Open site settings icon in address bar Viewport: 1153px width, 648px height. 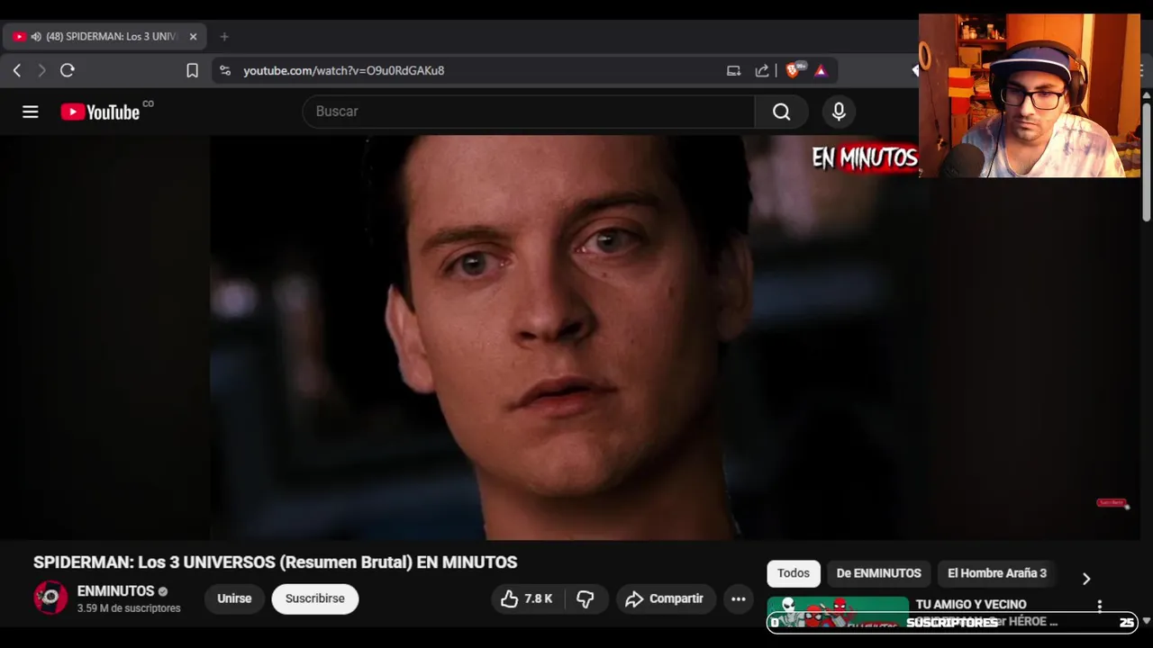(225, 70)
